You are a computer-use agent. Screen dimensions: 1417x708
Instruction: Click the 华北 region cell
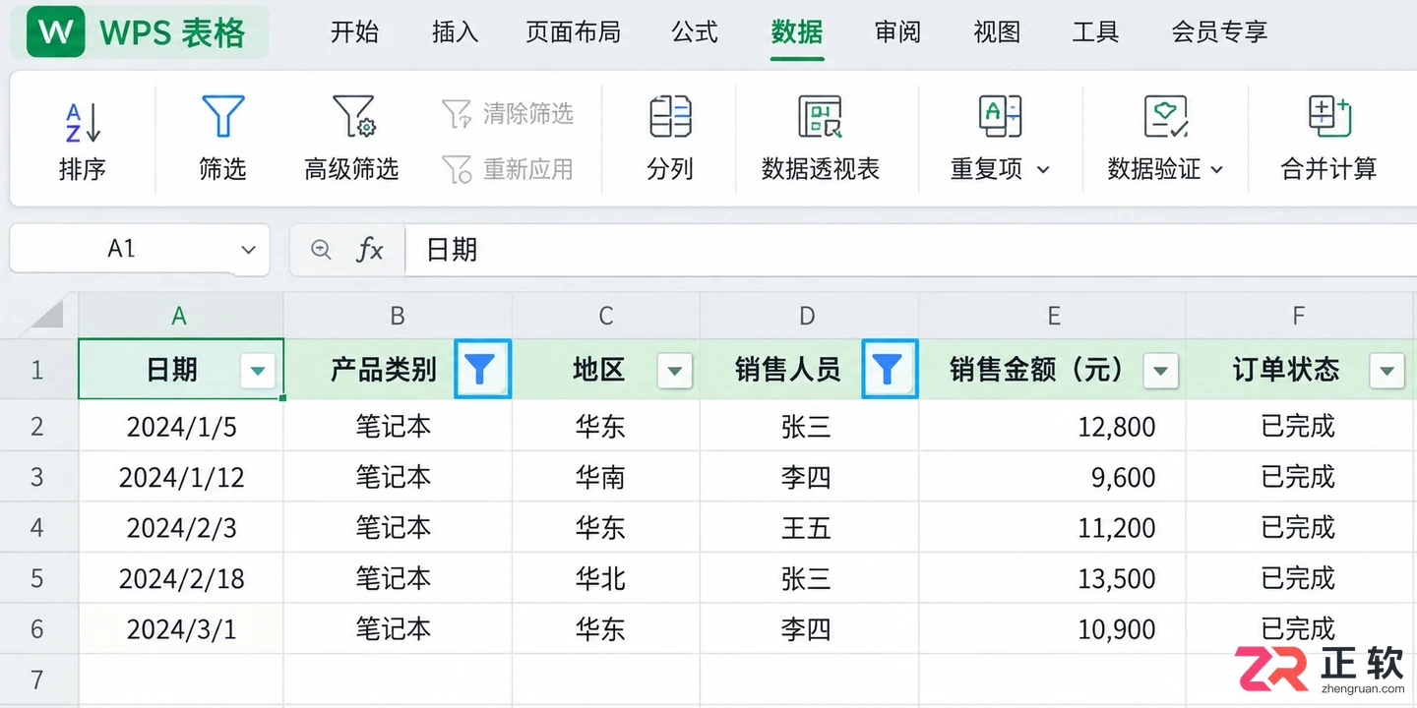pos(606,578)
